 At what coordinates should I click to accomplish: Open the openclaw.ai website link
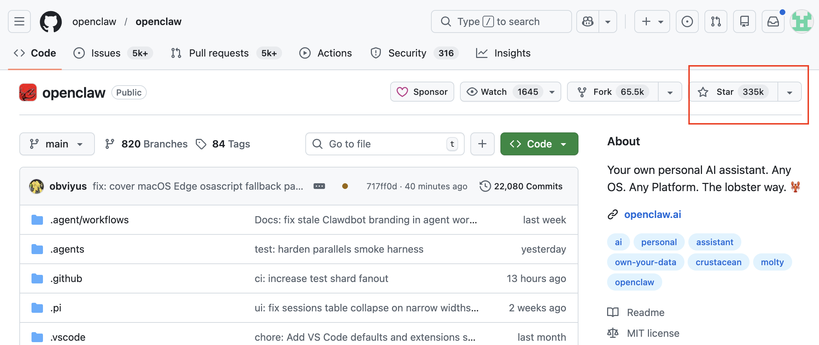652,214
